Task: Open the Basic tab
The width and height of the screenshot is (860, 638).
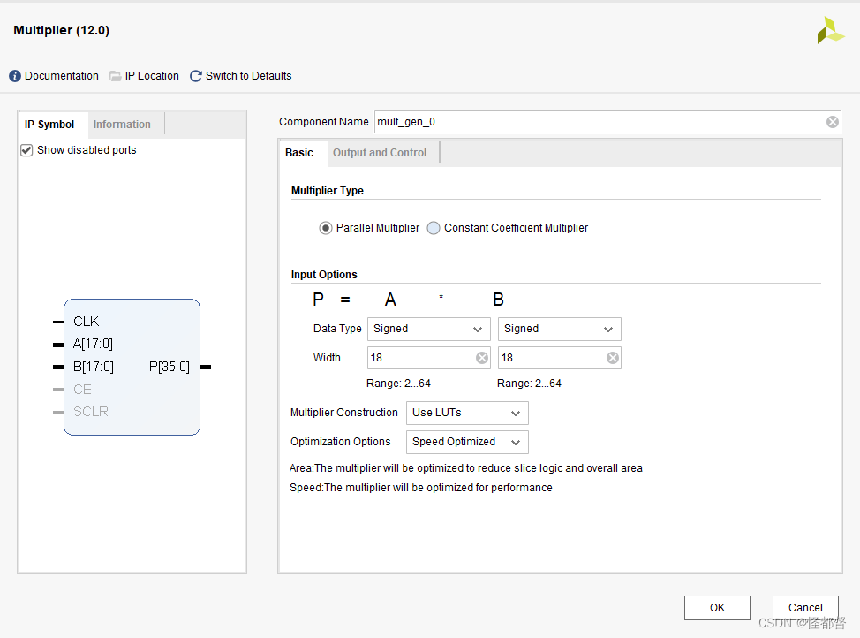Action: tap(299, 153)
